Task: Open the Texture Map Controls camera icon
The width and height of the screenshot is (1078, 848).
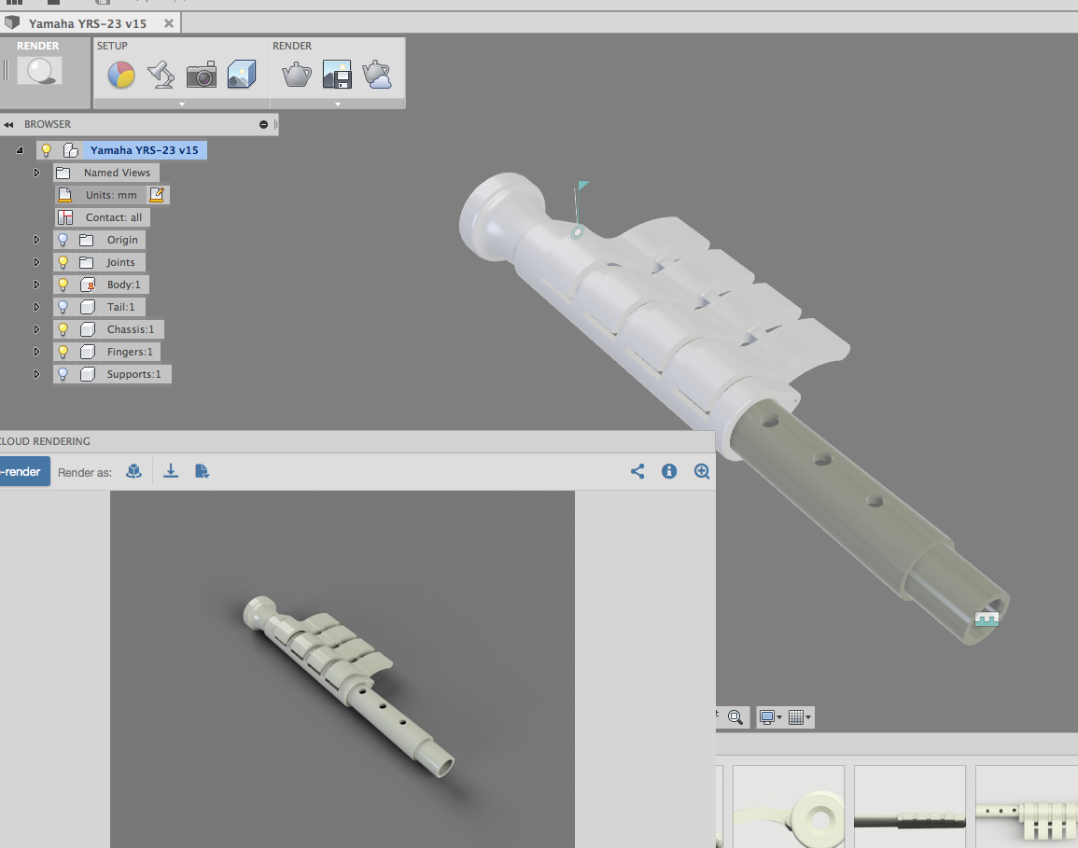Action: (202, 75)
